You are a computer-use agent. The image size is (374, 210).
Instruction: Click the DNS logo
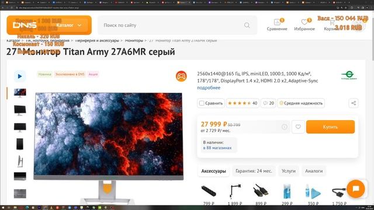coord(25,25)
